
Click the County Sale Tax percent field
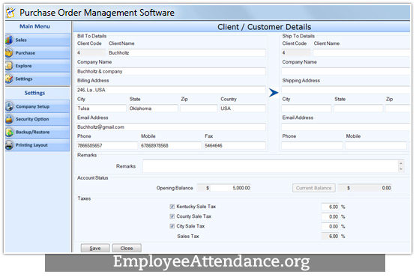tap(330, 216)
